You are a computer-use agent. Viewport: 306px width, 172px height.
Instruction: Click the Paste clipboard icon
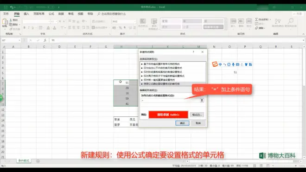coord(5,23)
